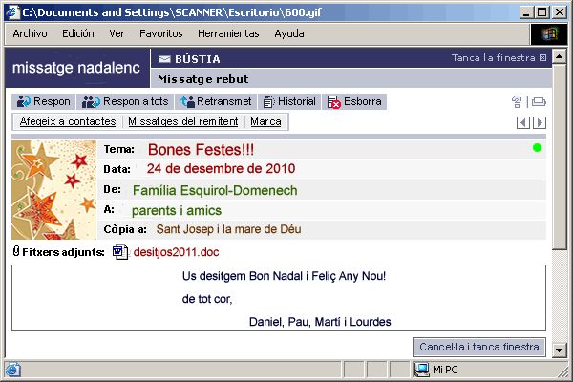The width and height of the screenshot is (573, 382).
Task: Go to next message arrow
Action: click(x=540, y=122)
